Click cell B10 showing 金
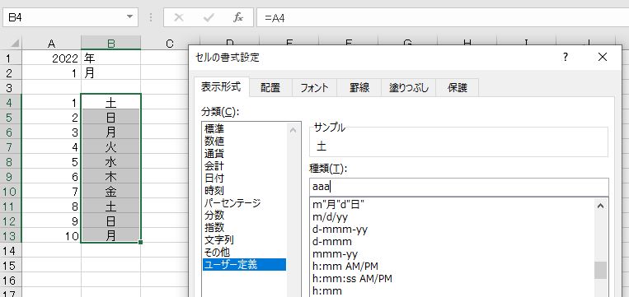629x297 pixels. tap(111, 192)
